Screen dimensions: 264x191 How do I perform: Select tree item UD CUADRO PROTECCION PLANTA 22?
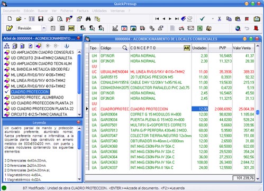pos(42,109)
